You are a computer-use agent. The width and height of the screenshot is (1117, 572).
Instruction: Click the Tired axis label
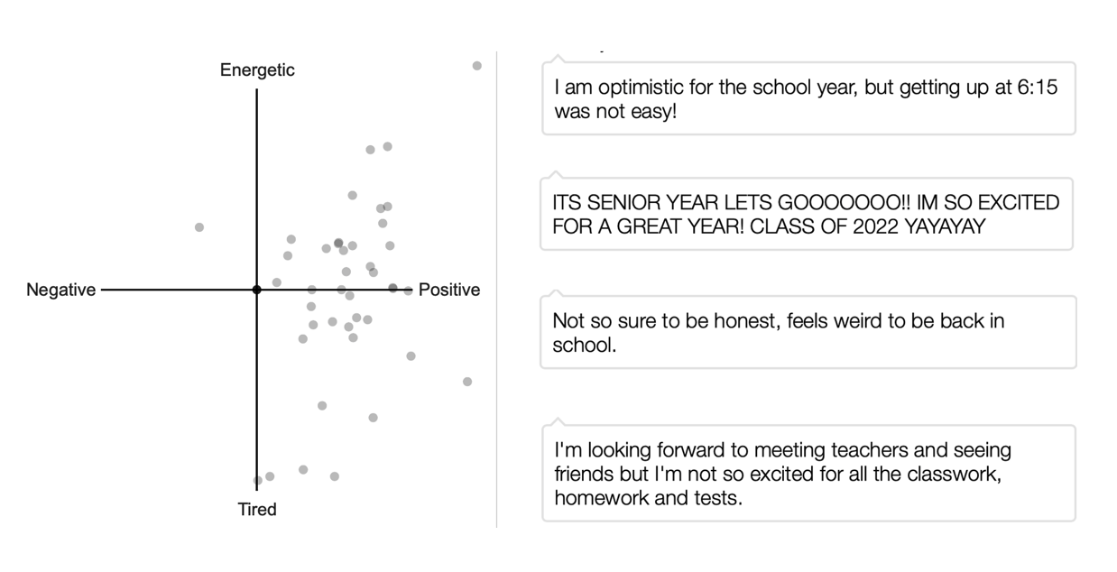click(x=257, y=510)
